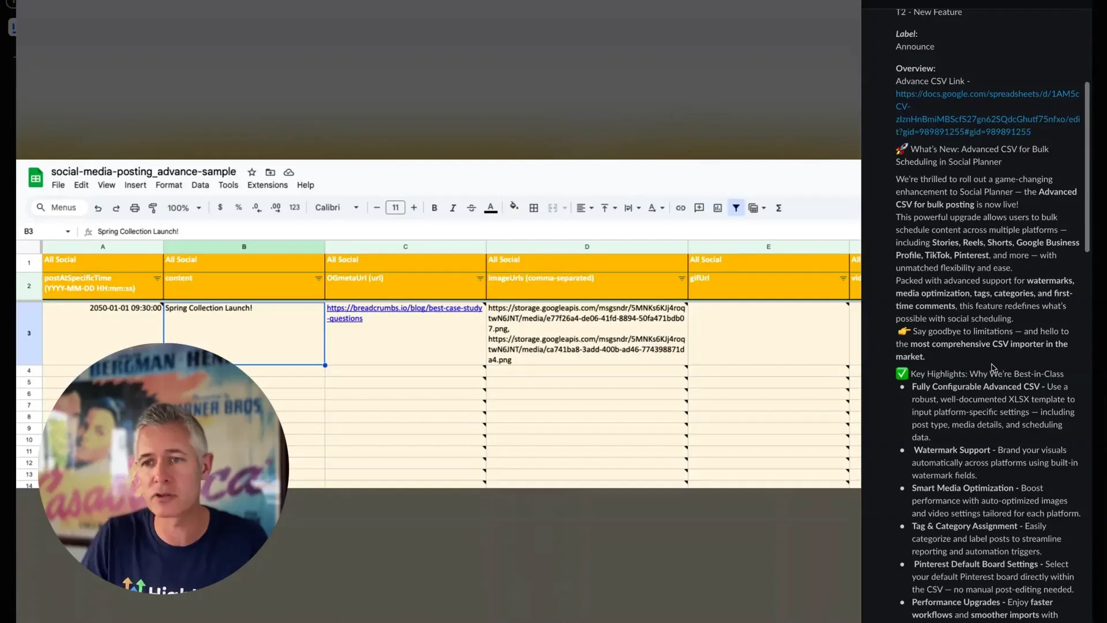
Task: Open vertical align dropdown
Action: click(x=608, y=208)
